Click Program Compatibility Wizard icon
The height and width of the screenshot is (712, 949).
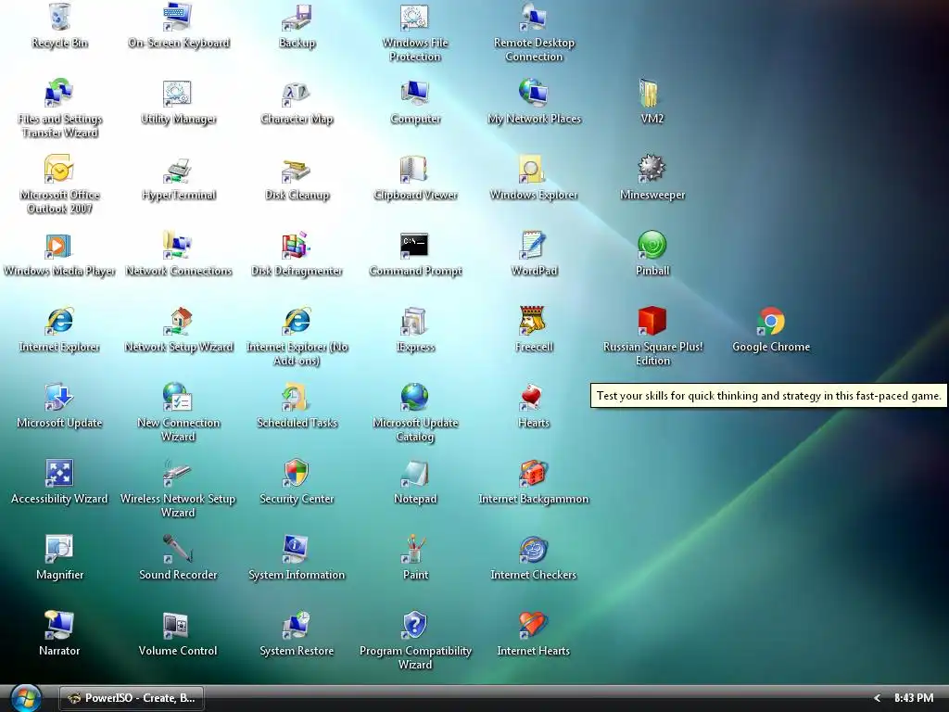tap(415, 624)
